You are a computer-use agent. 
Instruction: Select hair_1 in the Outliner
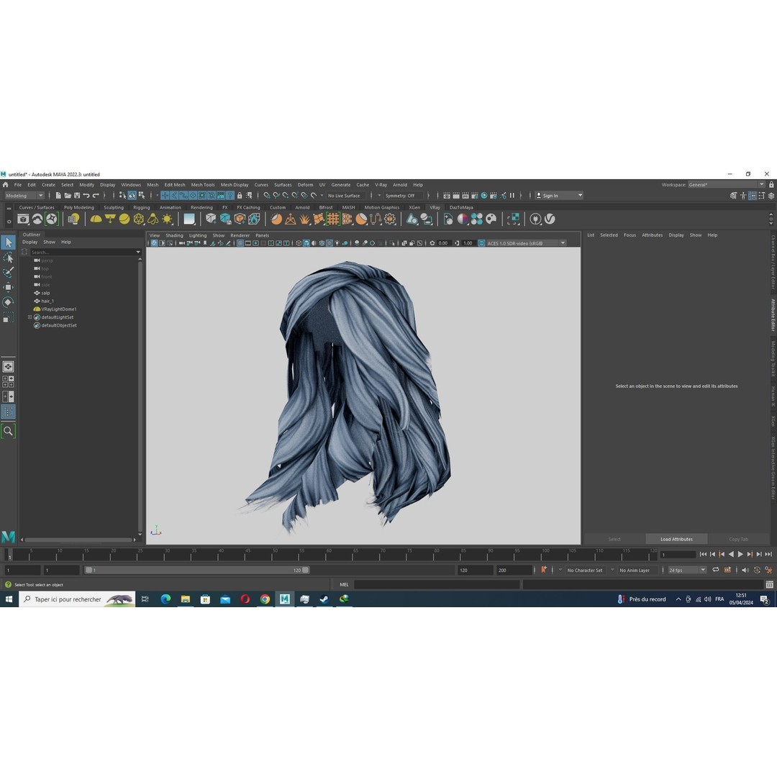[x=47, y=301]
